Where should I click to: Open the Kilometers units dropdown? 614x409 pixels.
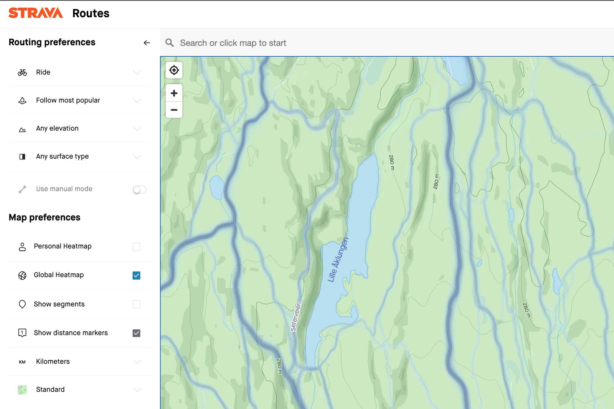pos(137,361)
